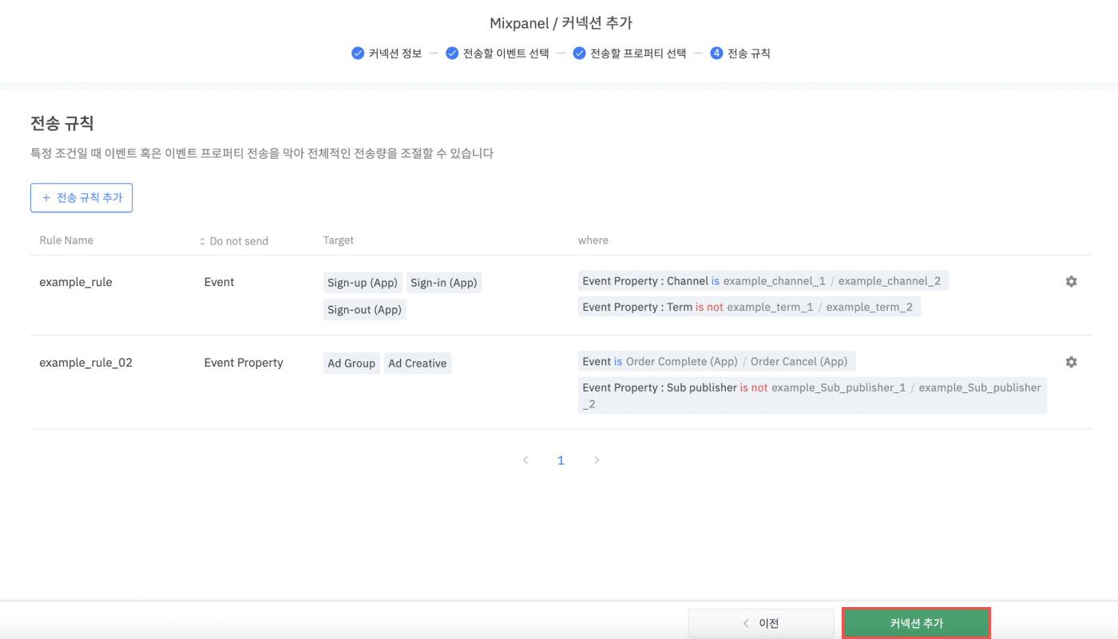Click the Ad Creative target tag
This screenshot has width=1118, height=639.
pyautogui.click(x=418, y=363)
